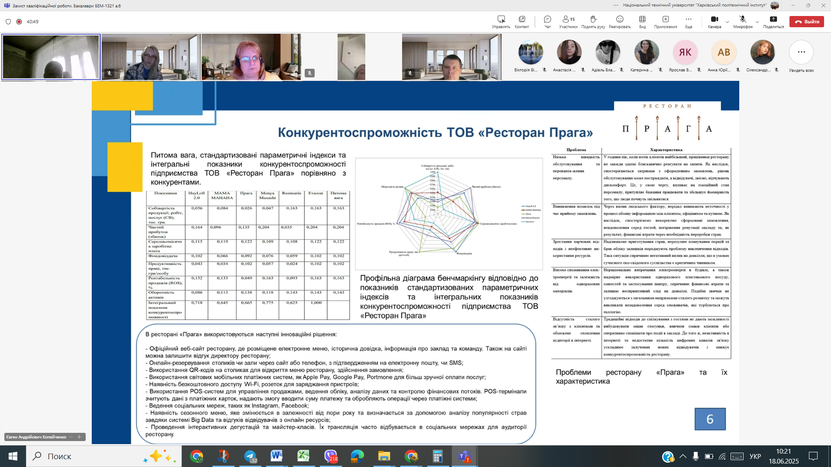The image size is (831, 467).
Task: Select the АВ participant avatar
Action: pyautogui.click(x=724, y=52)
